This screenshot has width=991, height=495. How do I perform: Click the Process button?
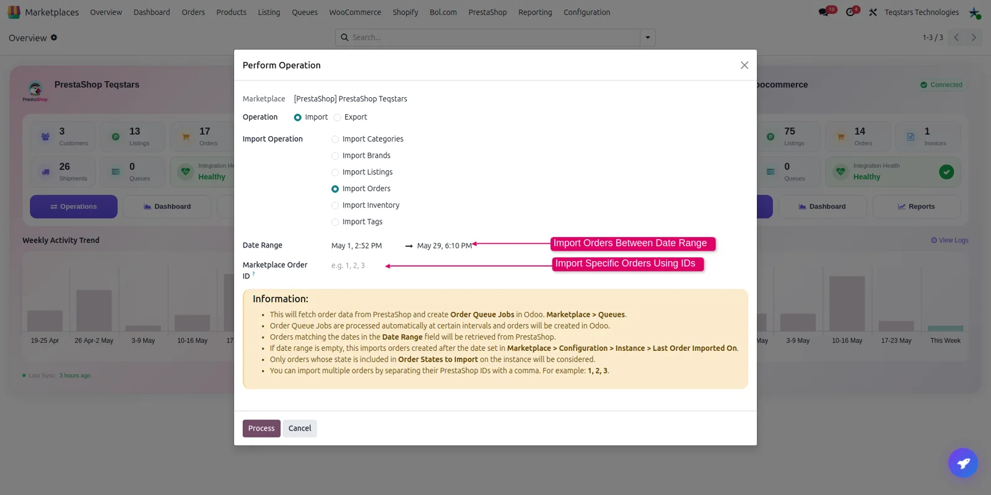[261, 428]
